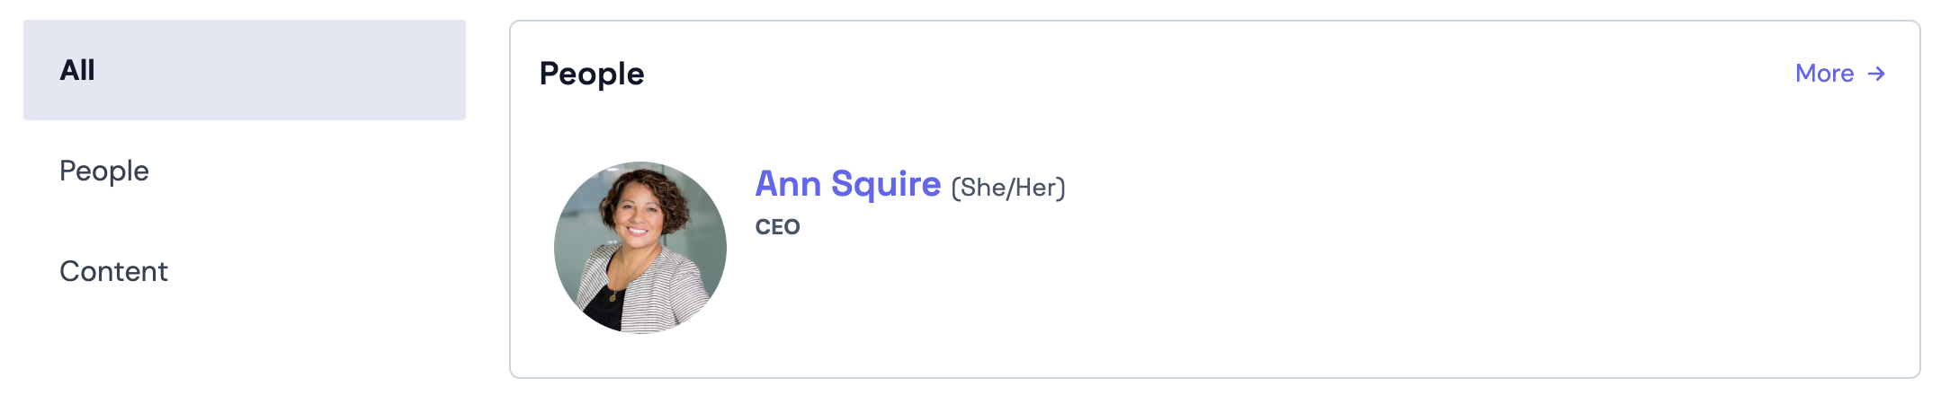
Task: Switch to the People filter tab
Action: 104,171
